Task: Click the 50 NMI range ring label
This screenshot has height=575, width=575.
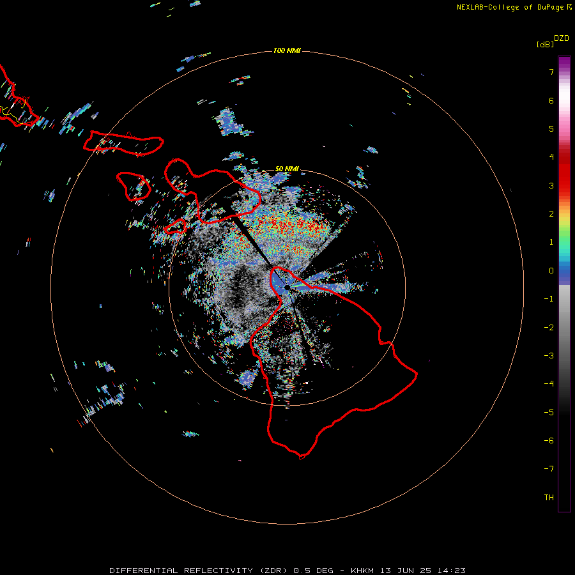Action: click(x=287, y=169)
